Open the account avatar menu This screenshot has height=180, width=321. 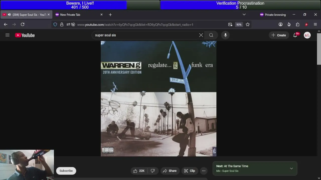coord(307,35)
